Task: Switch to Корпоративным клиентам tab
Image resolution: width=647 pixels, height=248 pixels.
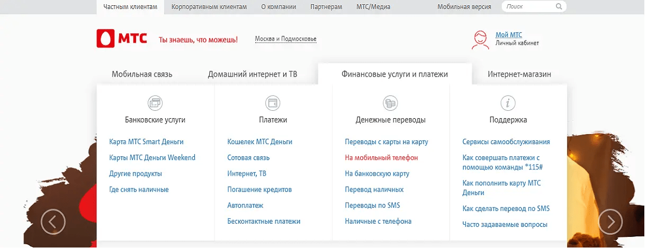Action: click(x=209, y=7)
